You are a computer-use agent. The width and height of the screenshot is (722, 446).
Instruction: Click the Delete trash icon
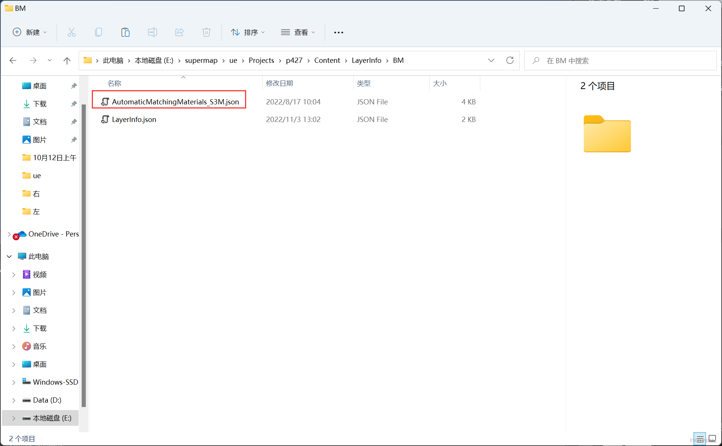pyautogui.click(x=206, y=32)
